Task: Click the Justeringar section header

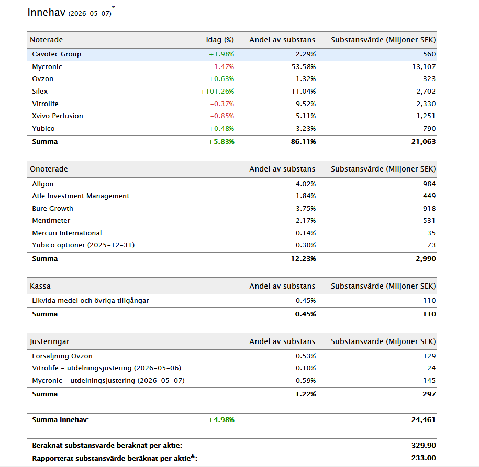Action: coord(50,341)
